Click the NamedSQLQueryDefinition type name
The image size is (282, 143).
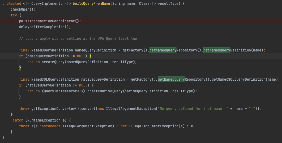[x=55, y=79]
